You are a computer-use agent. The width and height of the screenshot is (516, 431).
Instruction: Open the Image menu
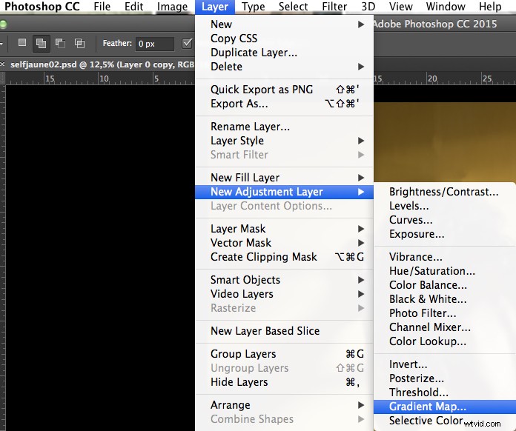tap(172, 7)
